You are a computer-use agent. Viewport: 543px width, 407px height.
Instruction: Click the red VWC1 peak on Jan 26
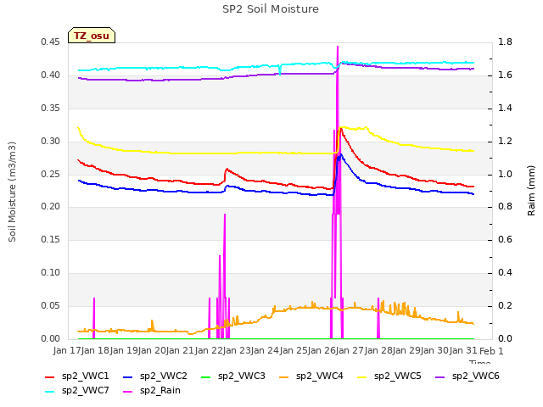(341, 129)
